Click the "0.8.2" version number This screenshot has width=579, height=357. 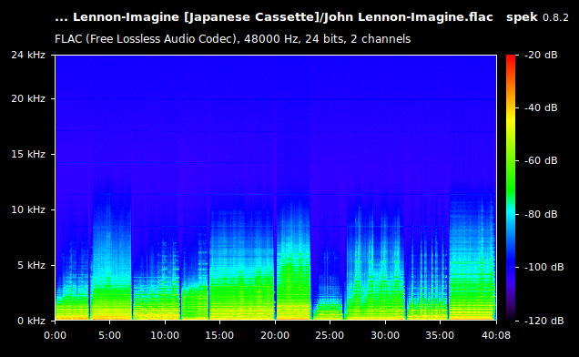pos(555,17)
